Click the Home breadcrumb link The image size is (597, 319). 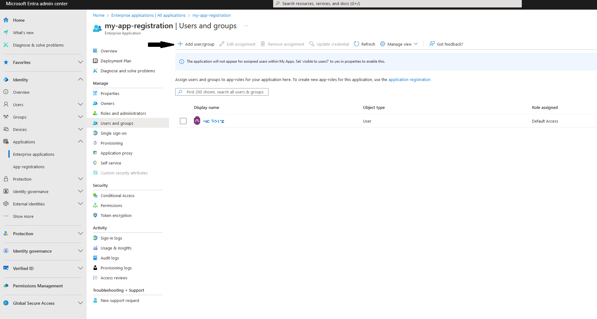(x=99, y=15)
